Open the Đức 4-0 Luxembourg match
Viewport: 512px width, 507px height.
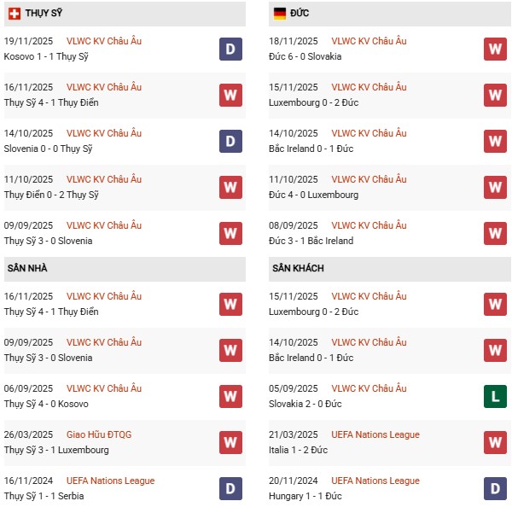tap(316, 195)
